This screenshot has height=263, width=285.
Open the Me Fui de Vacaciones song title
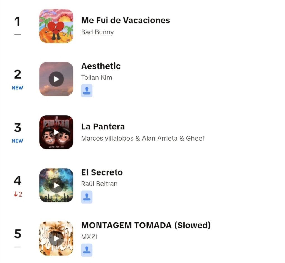[126, 20]
